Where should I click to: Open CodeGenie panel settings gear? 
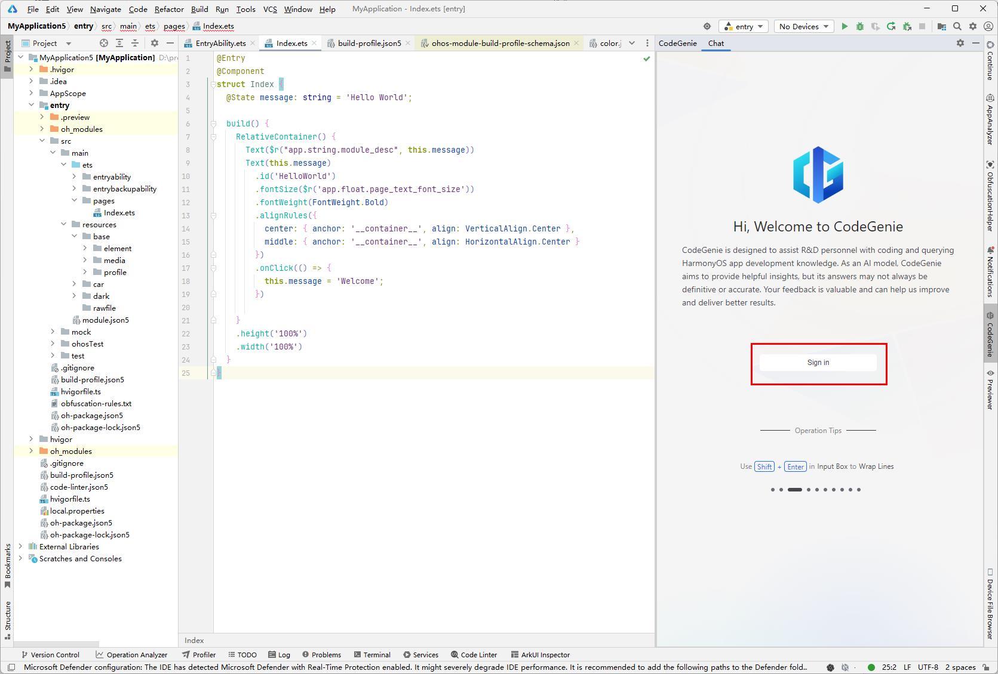click(960, 43)
